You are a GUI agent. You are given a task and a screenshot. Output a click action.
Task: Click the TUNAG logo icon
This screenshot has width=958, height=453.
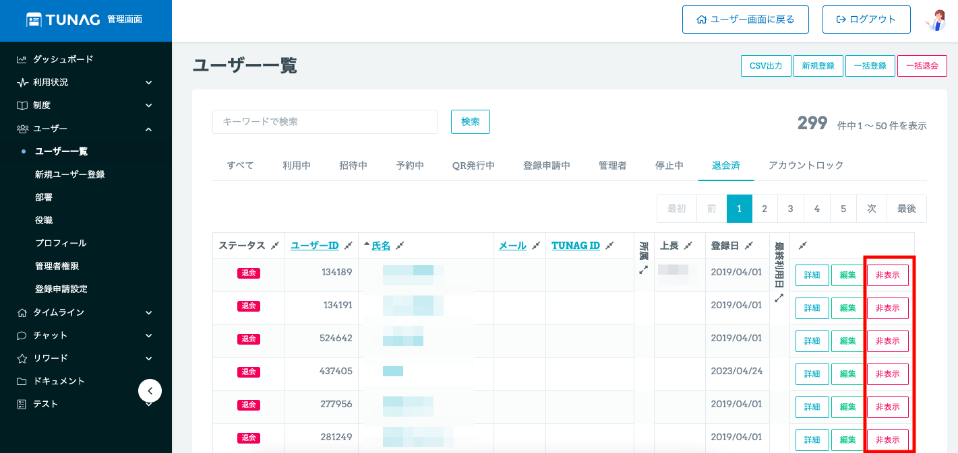[x=34, y=20]
